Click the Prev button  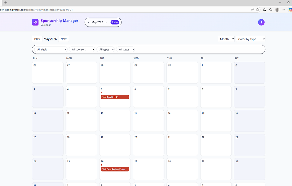[x=37, y=39]
